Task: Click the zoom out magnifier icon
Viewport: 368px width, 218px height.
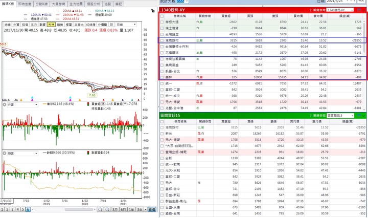Action: tap(100, 209)
